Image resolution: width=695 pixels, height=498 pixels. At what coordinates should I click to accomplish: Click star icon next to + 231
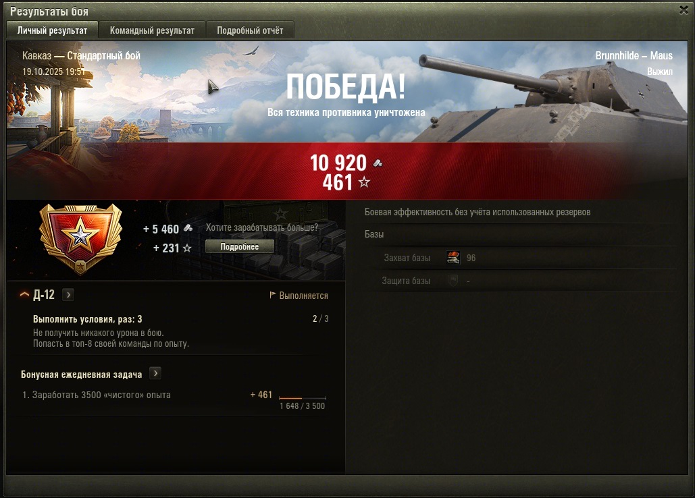(187, 248)
